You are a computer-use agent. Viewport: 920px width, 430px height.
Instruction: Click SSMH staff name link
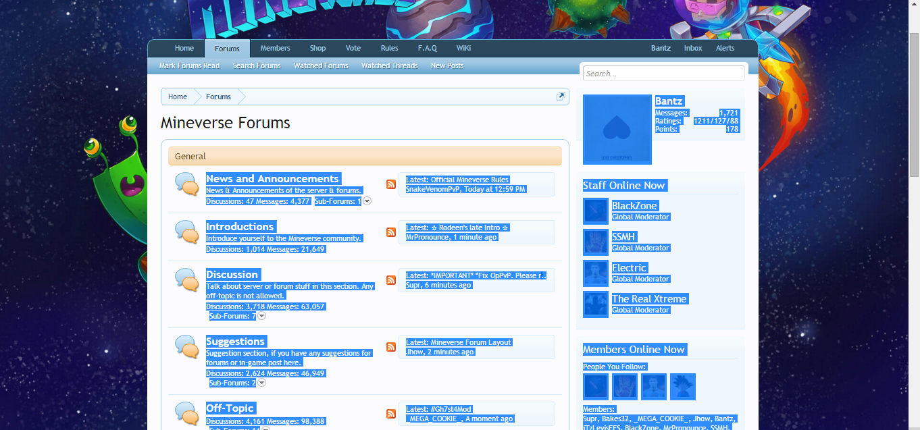[624, 237]
